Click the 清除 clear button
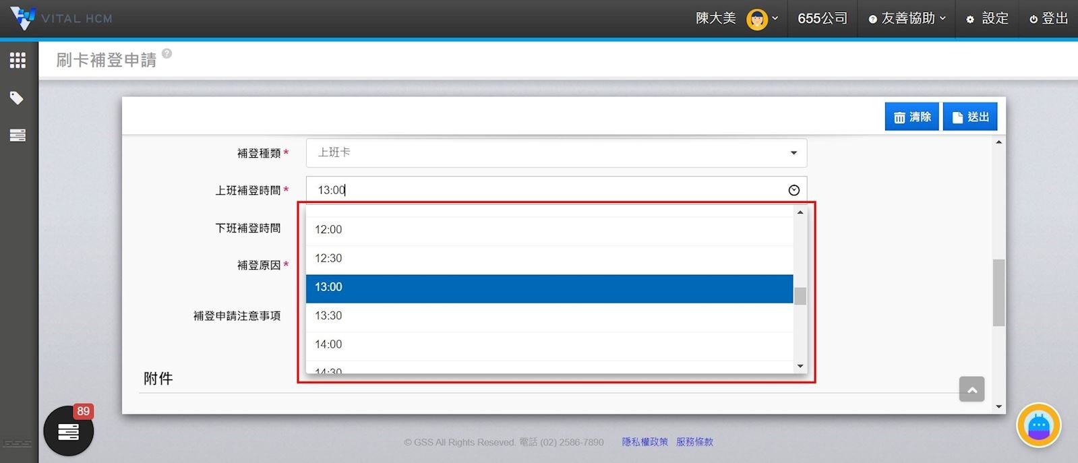The height and width of the screenshot is (463, 1078). 911,117
